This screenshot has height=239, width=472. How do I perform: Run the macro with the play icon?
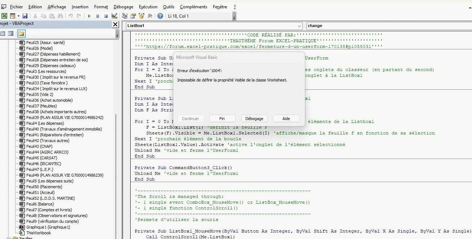(89, 16)
